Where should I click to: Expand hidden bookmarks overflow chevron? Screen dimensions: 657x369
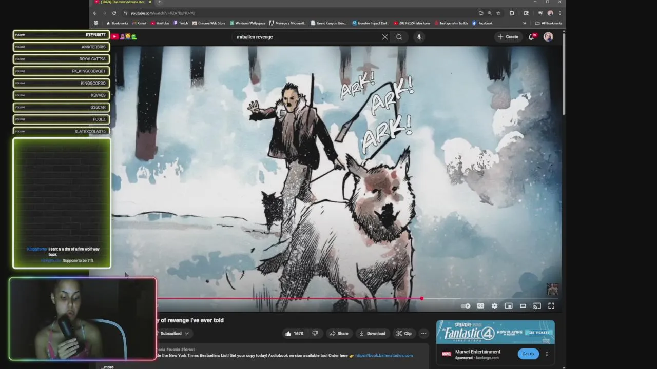[x=524, y=23]
